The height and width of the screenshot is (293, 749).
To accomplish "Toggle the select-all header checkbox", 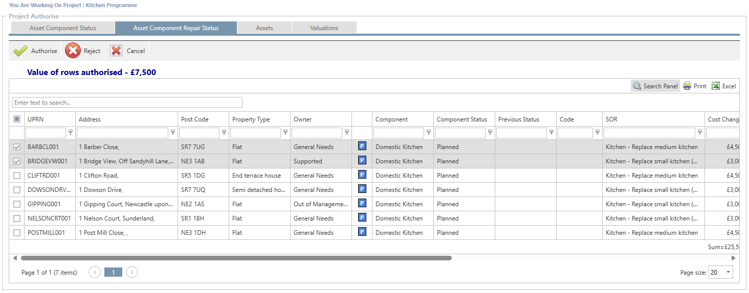I will (x=17, y=119).
